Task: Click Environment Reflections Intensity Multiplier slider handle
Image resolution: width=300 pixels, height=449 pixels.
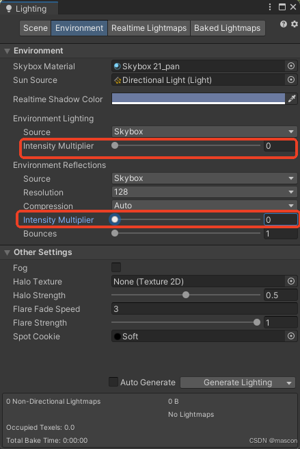Action: [x=115, y=219]
